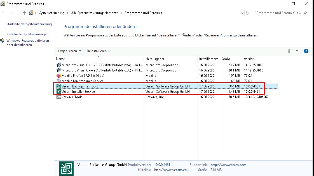Click the large Veeam logo in details pane
This screenshot has height=176, width=314.
(x=66, y=169)
